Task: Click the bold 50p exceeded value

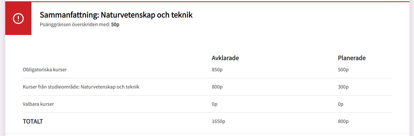Action: point(115,25)
